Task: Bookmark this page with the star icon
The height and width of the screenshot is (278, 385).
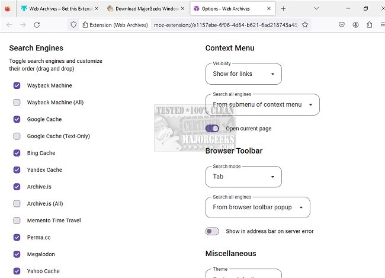Action: click(305, 25)
